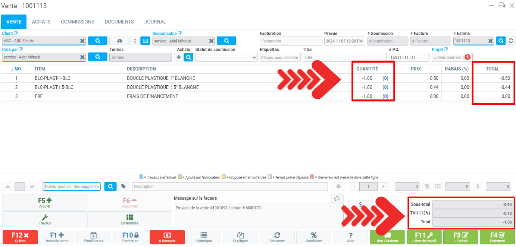Viewport: 516px width, 247px height.
Task: Click the road icon next to the Client field
Action: point(119,41)
